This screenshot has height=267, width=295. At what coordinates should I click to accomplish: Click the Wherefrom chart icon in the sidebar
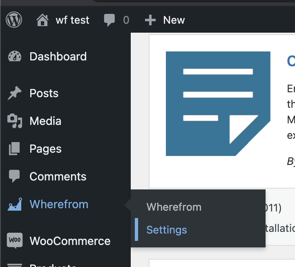point(15,205)
